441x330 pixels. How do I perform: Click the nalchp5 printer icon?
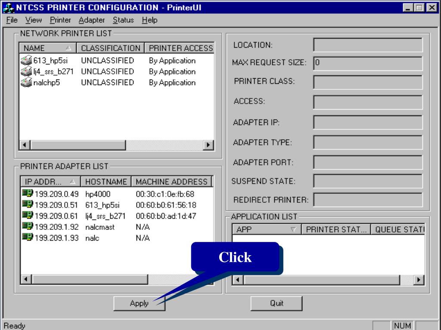click(x=26, y=82)
